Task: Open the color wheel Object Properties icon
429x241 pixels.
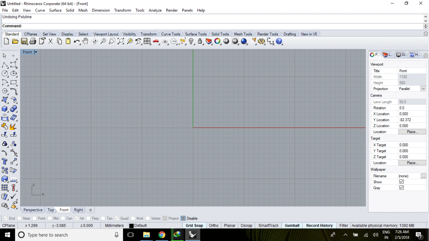Action: [218, 41]
